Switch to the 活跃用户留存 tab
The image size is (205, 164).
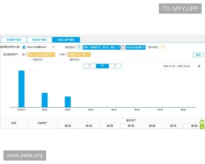[x=39, y=40]
